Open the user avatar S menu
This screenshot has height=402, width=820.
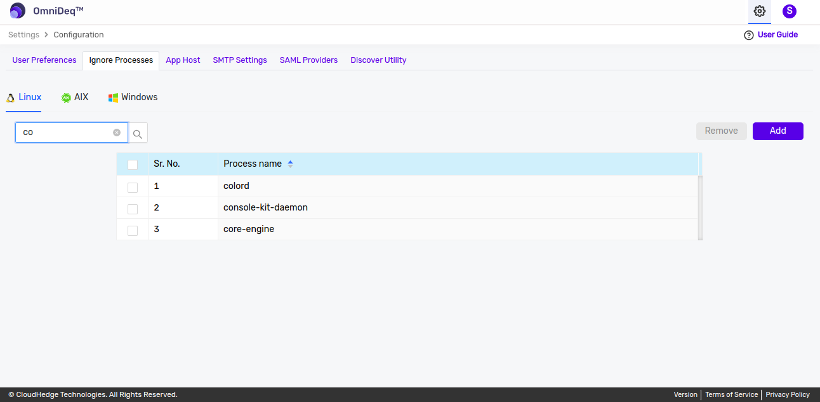tap(790, 11)
